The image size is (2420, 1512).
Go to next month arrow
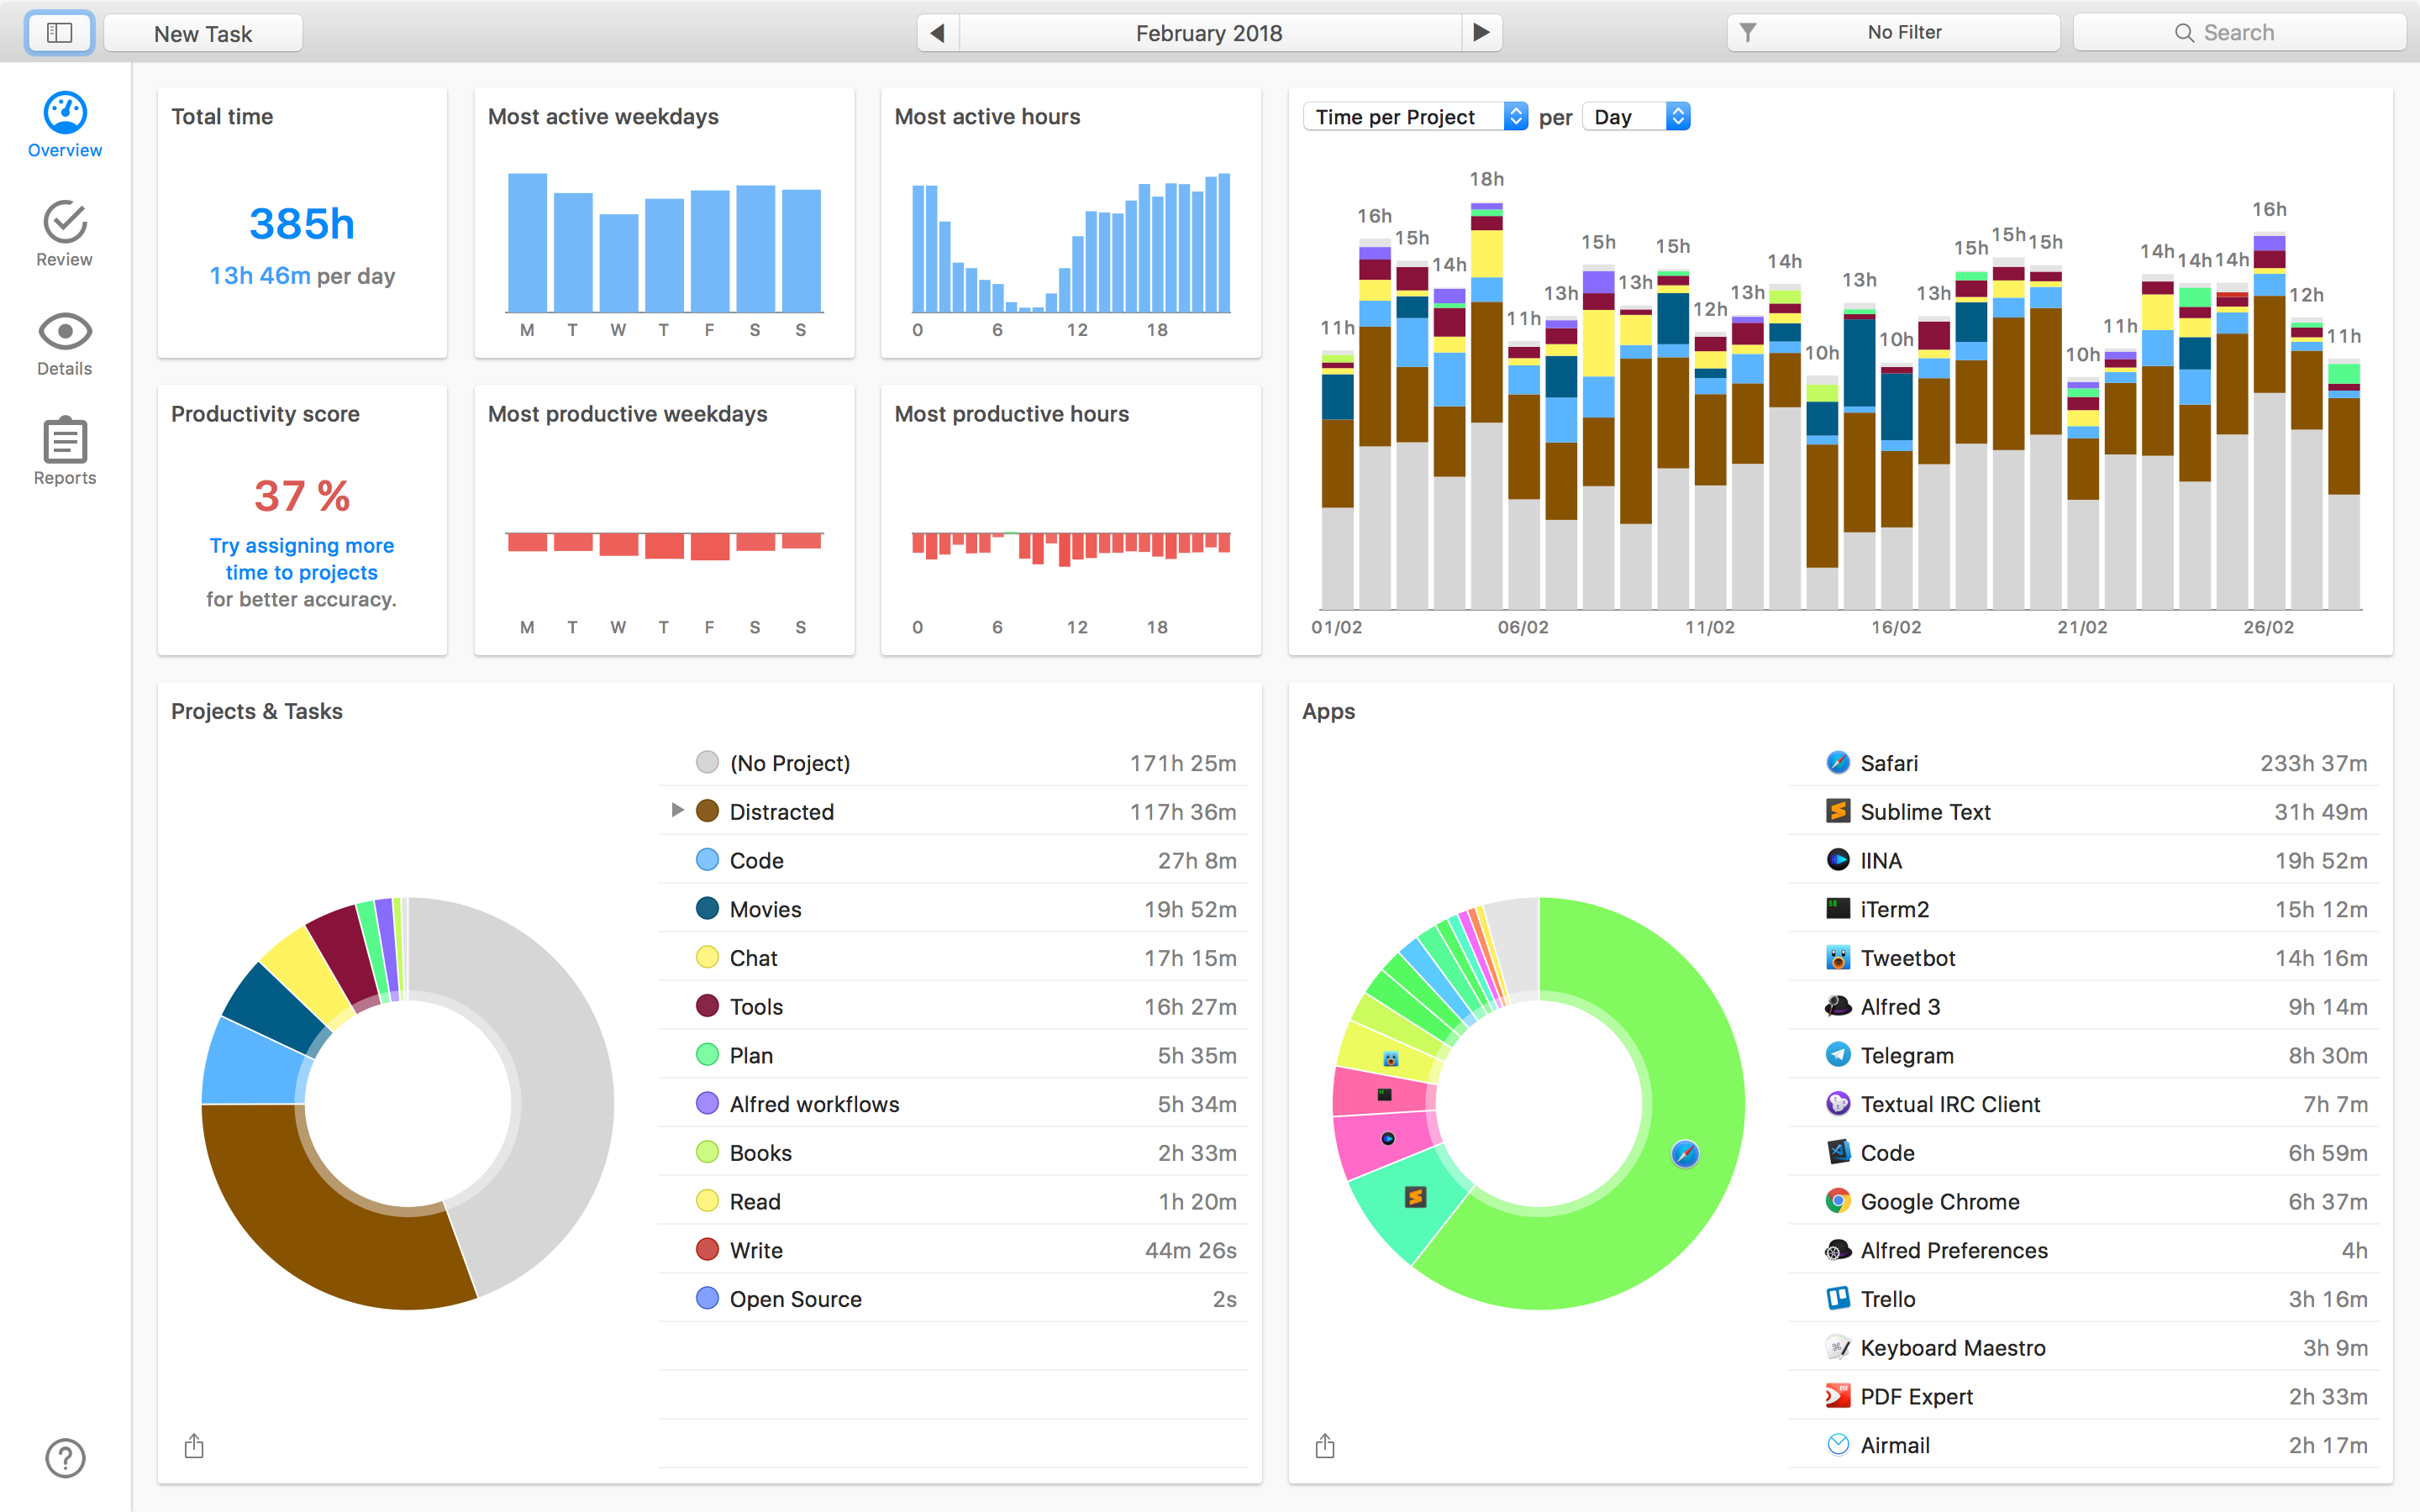tap(1481, 33)
